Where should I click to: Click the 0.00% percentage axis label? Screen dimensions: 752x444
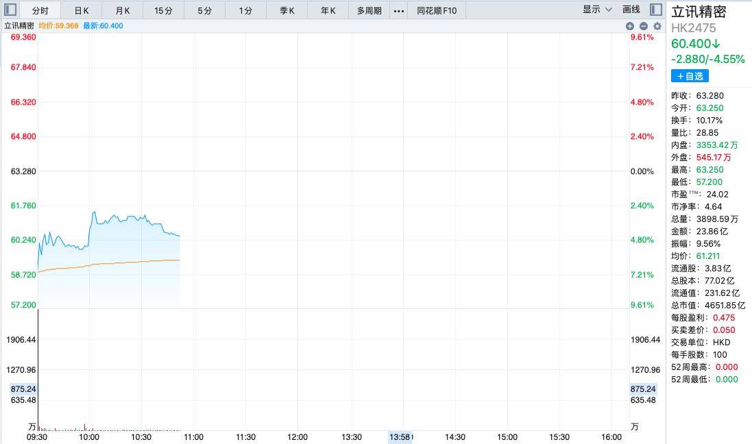click(x=642, y=171)
